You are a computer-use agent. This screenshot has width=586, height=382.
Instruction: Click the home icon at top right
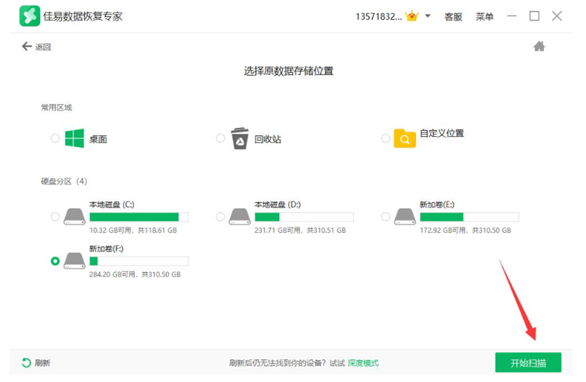point(539,46)
